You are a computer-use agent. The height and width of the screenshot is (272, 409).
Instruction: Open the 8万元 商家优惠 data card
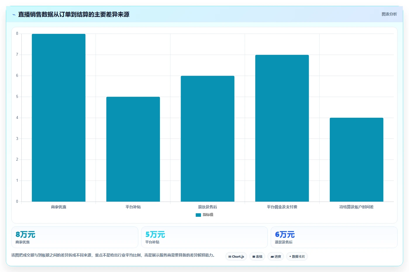point(75,237)
